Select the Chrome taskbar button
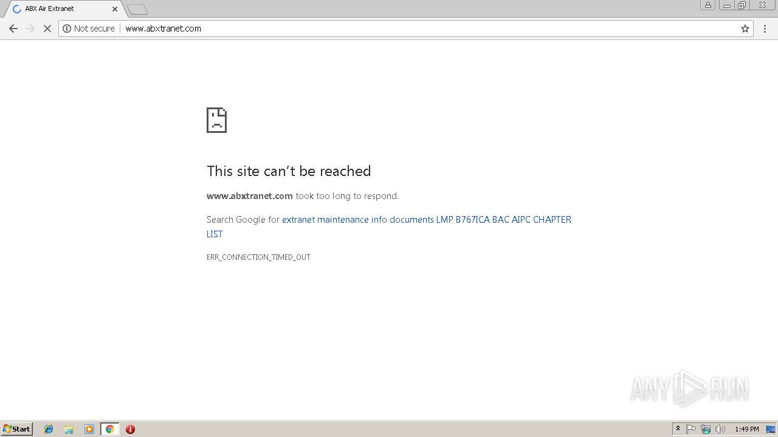Viewport: 778px width, 437px height. 109,429
